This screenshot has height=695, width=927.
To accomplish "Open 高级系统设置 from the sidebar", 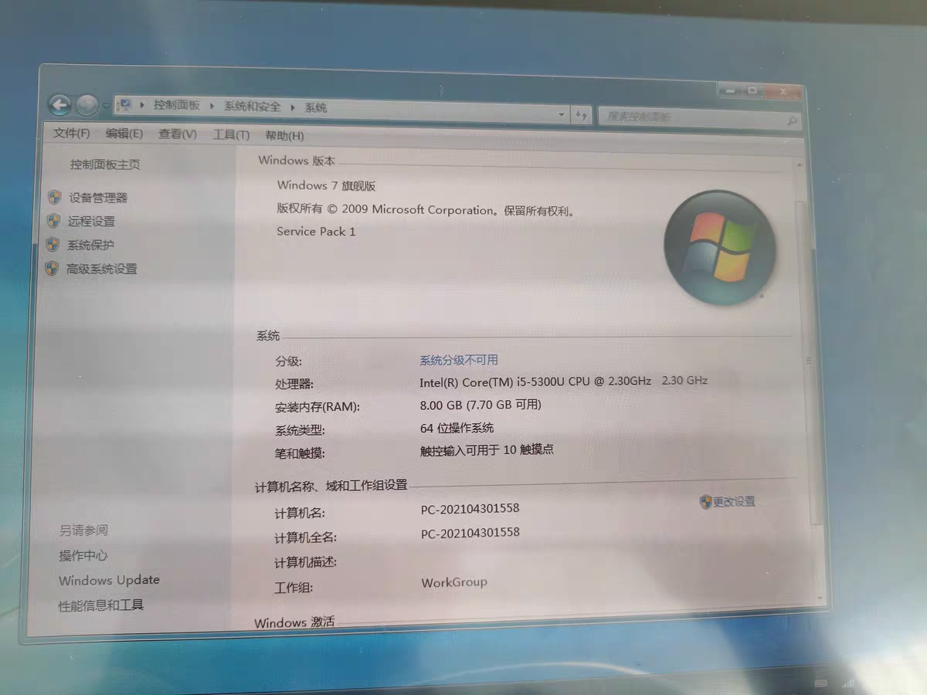I will [x=101, y=270].
